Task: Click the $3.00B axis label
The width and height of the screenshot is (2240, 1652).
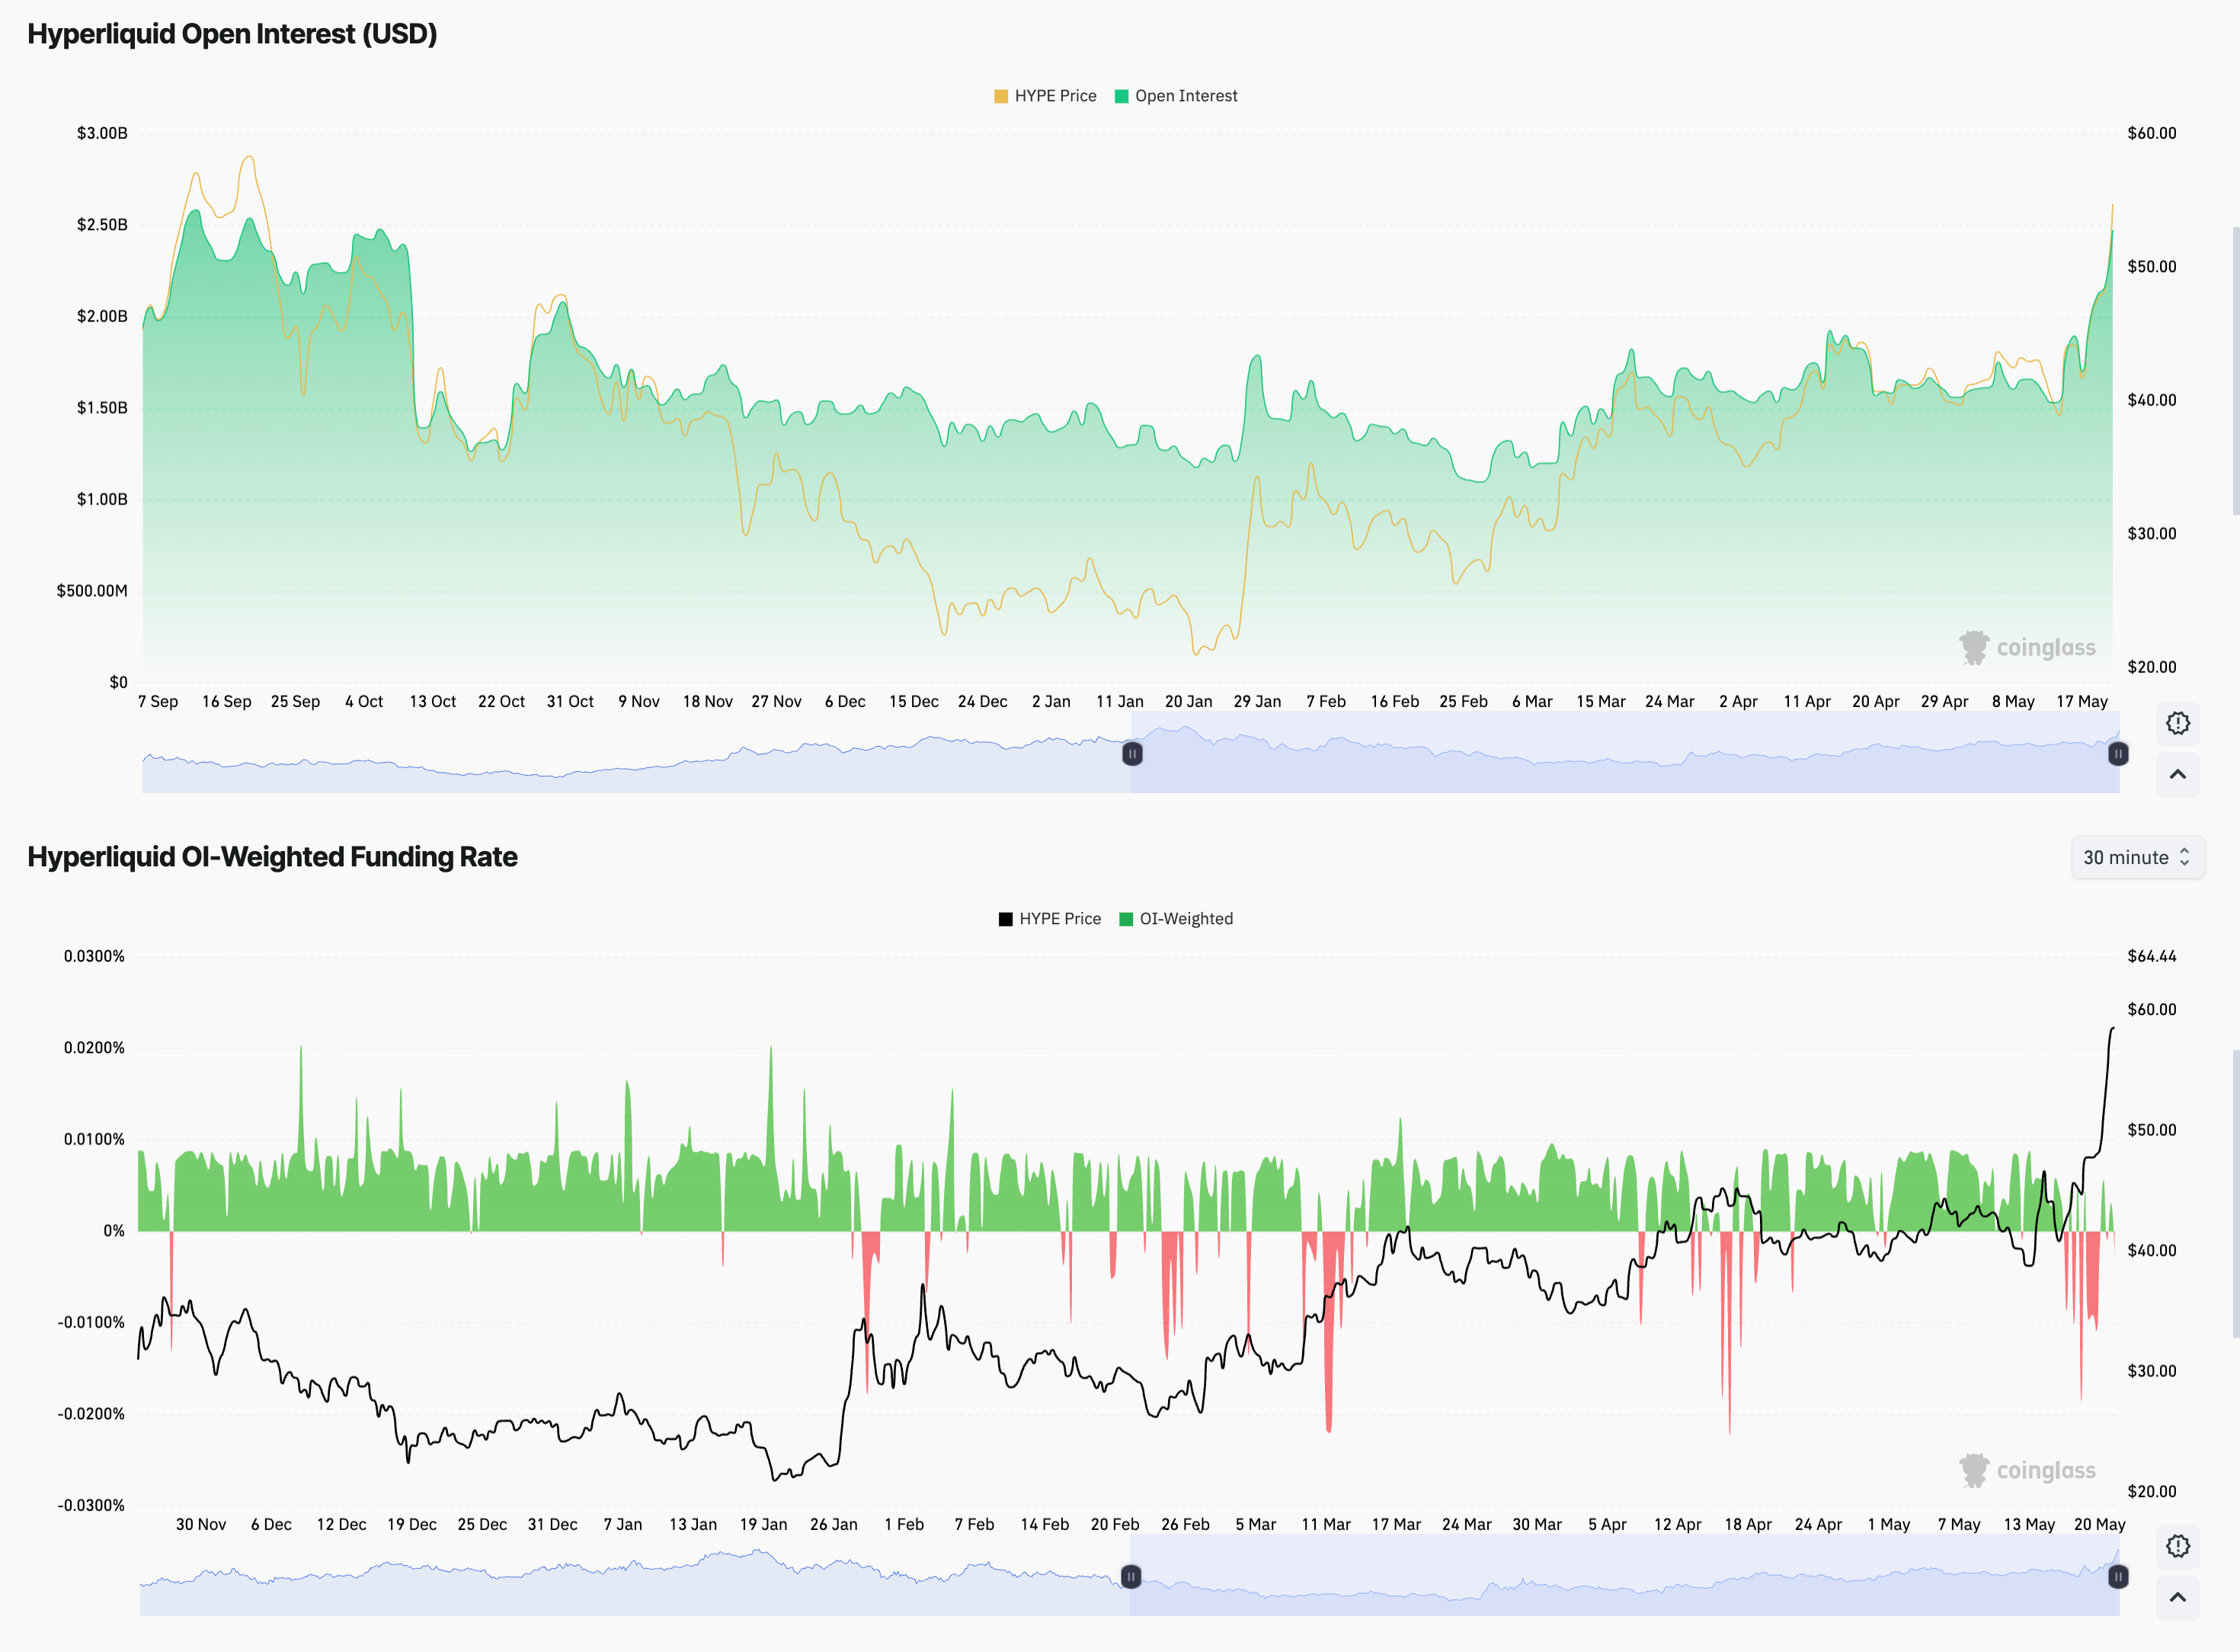Action: click(x=102, y=133)
